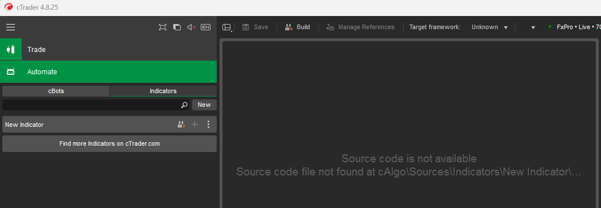This screenshot has width=601, height=208.
Task: Select the Automate section
Action: click(108, 71)
